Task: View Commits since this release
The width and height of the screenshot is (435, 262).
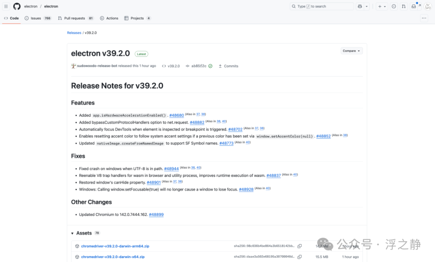Action: click(229, 66)
